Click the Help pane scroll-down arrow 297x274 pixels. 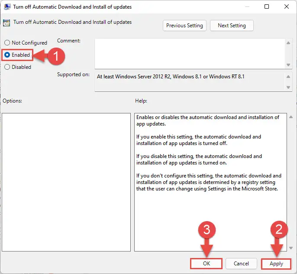291,248
